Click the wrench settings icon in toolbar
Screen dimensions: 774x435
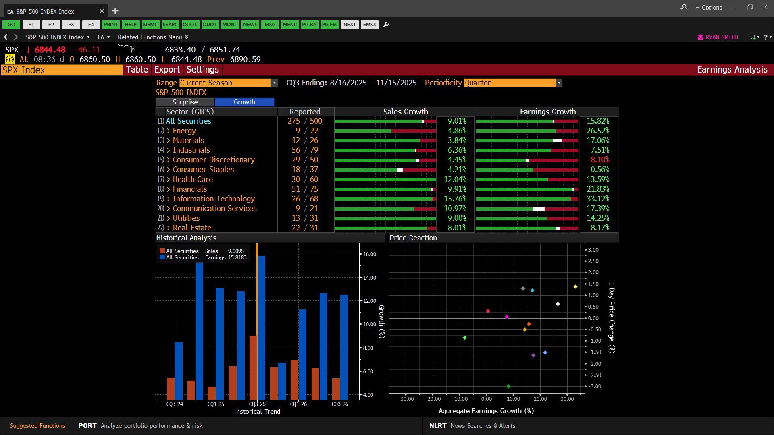(x=386, y=25)
